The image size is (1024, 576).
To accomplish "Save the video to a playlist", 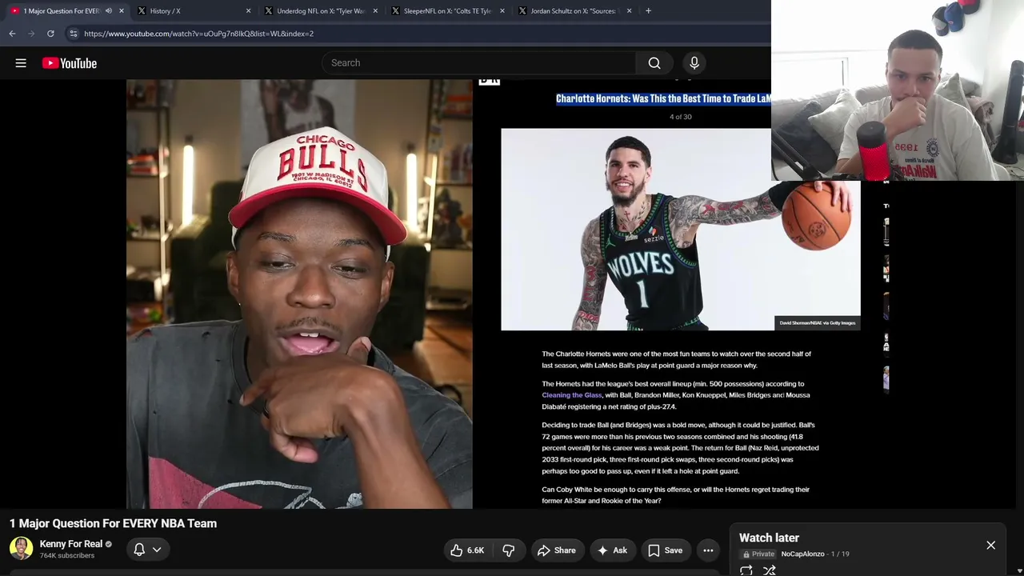I will tap(666, 550).
